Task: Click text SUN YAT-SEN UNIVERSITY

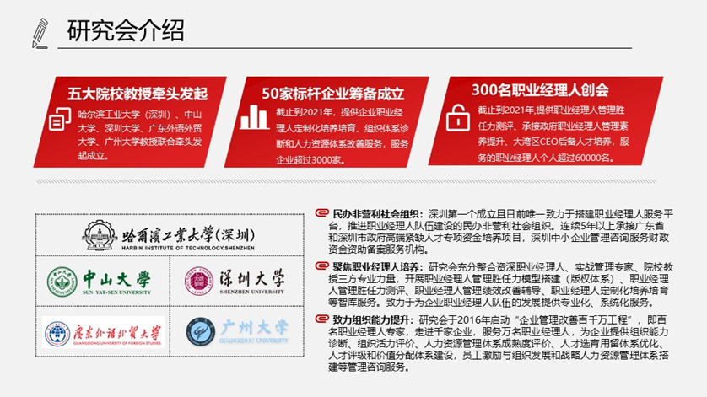Action: [x=116, y=292]
